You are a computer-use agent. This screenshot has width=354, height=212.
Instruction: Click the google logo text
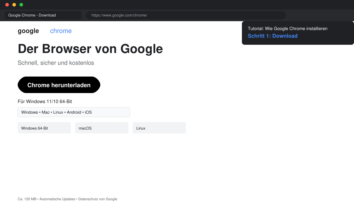pyautogui.click(x=28, y=31)
